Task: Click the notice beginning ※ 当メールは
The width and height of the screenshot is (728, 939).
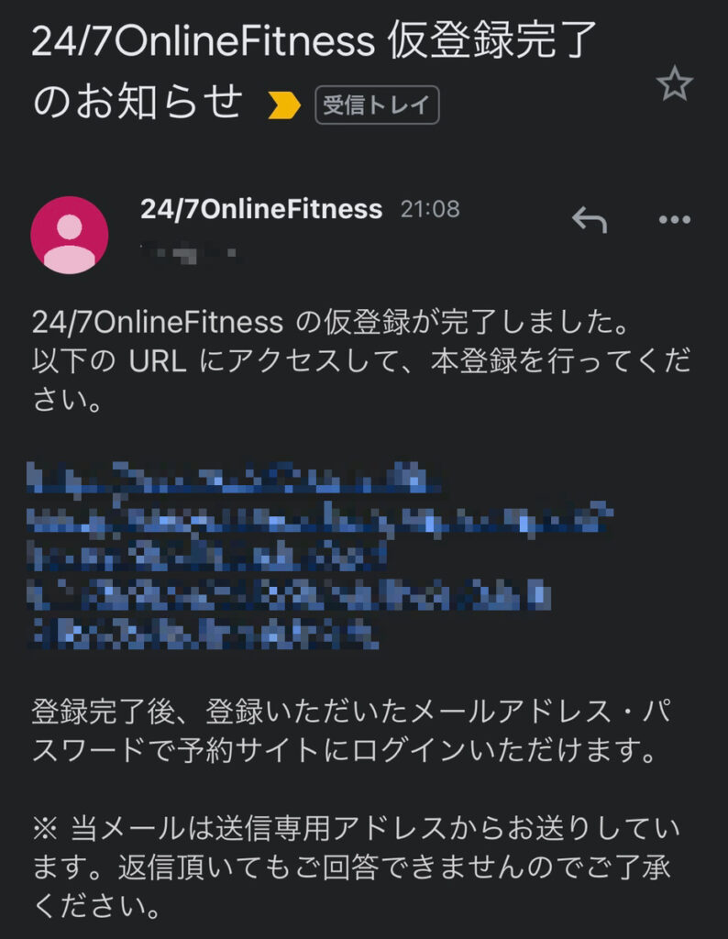Action: pyautogui.click(x=357, y=867)
